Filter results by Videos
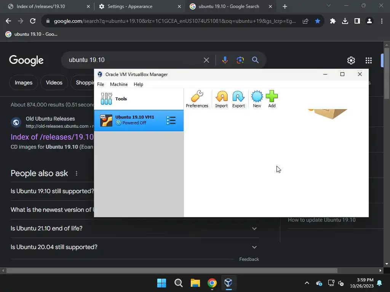This screenshot has height=292, width=390. coord(54,83)
